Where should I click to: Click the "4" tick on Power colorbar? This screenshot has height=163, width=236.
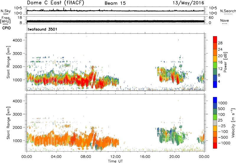click(219, 81)
